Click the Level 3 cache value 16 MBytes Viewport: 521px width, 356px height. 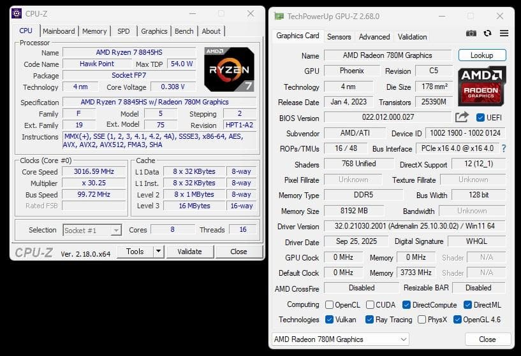pyautogui.click(x=194, y=206)
